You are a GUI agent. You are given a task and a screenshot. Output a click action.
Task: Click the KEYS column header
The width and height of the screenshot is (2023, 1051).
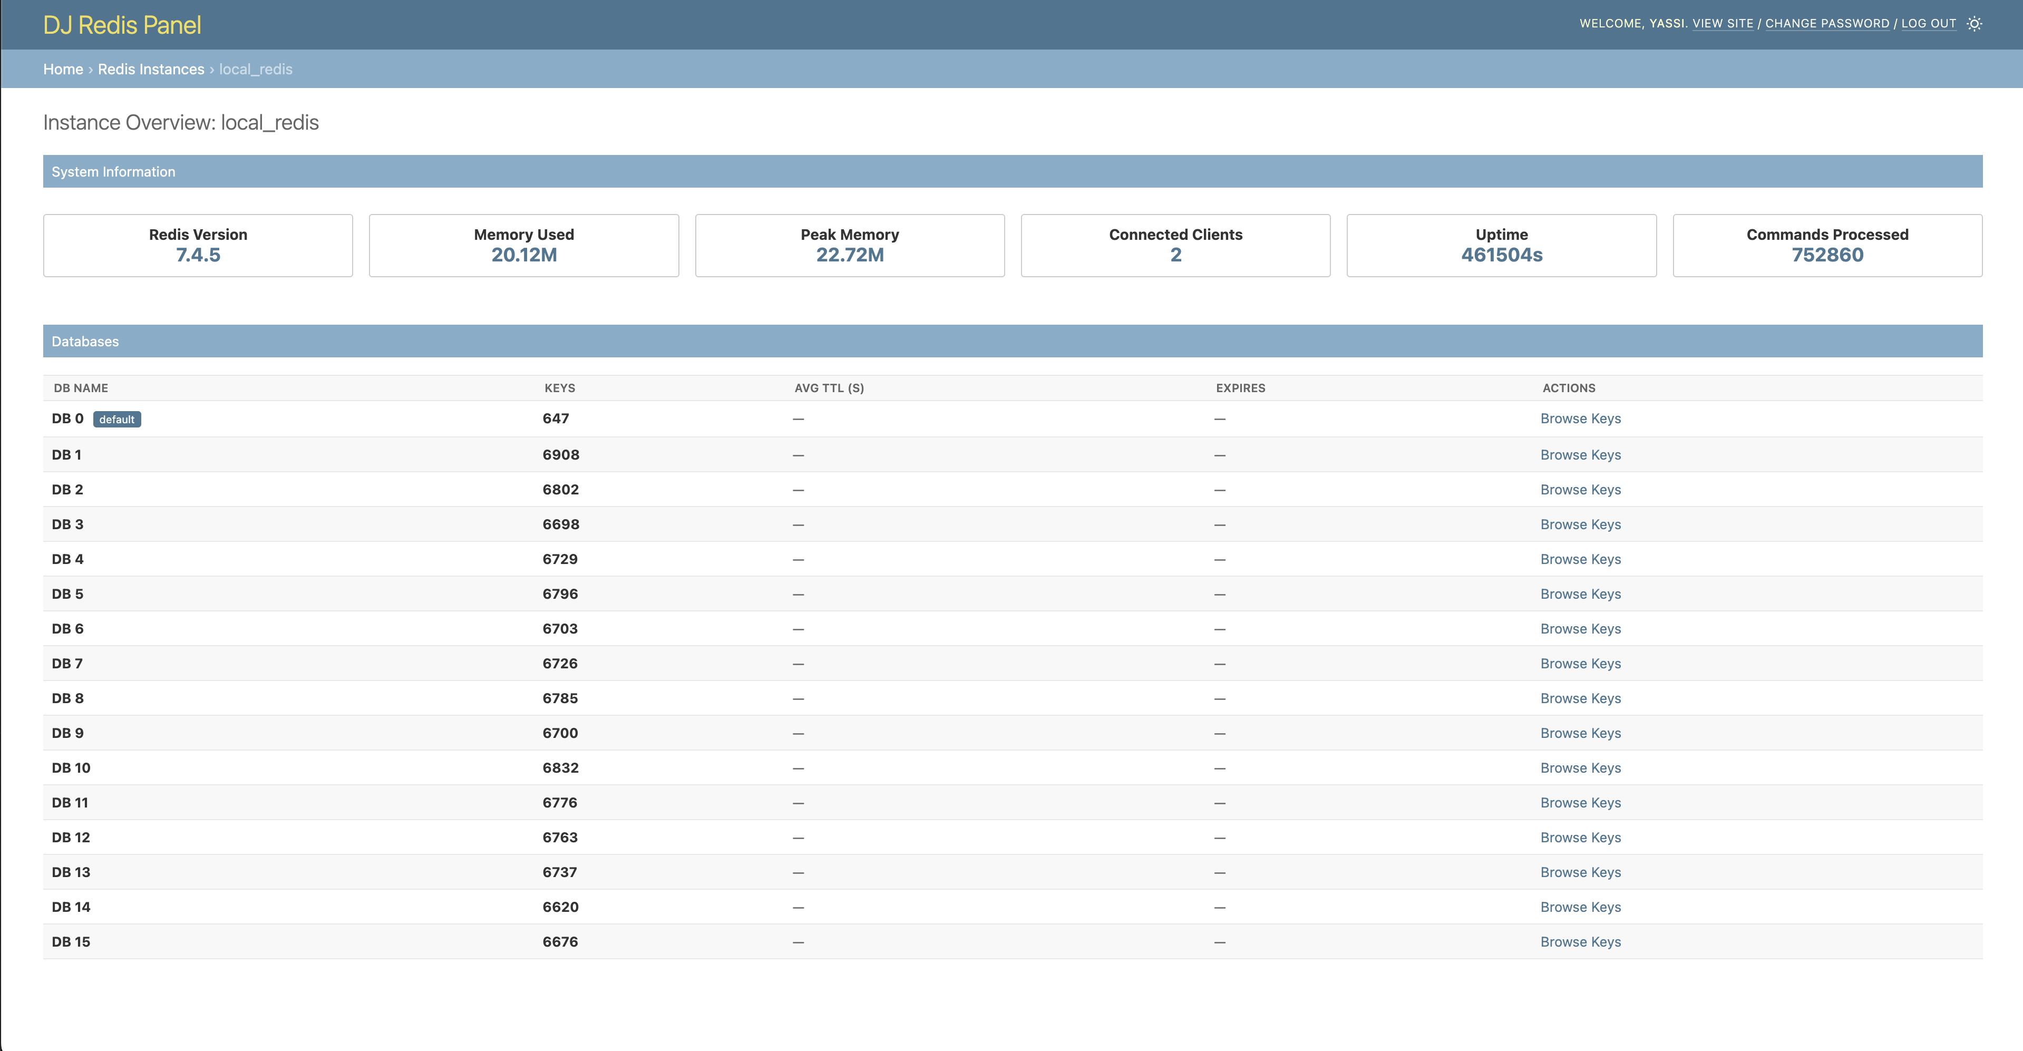(559, 387)
